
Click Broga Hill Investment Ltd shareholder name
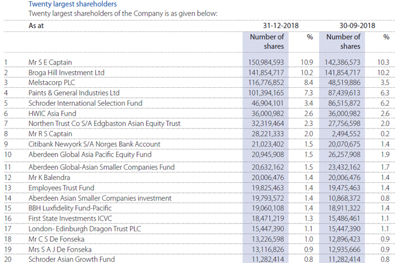point(66,72)
